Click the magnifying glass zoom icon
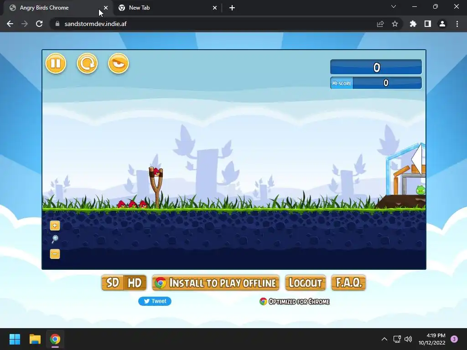This screenshot has width=467, height=350. 55,239
